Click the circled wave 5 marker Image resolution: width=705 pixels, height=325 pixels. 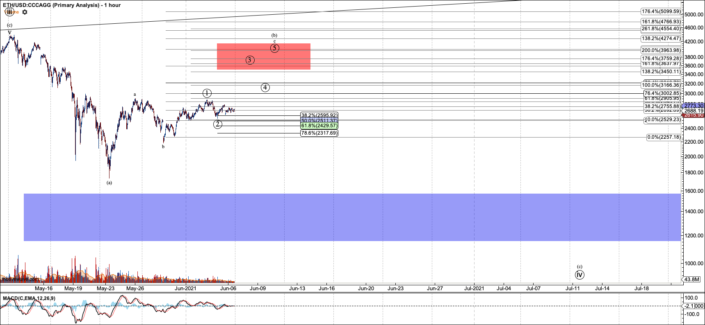[x=274, y=48]
